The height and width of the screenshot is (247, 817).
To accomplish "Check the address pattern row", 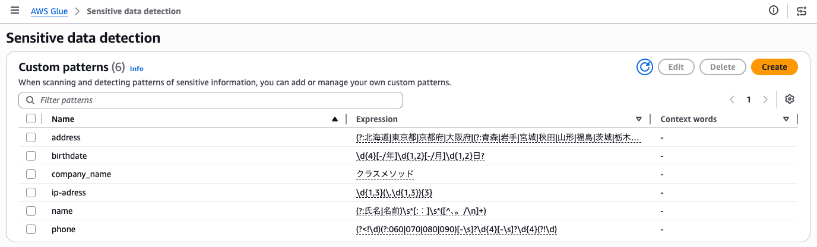I will click(x=31, y=137).
